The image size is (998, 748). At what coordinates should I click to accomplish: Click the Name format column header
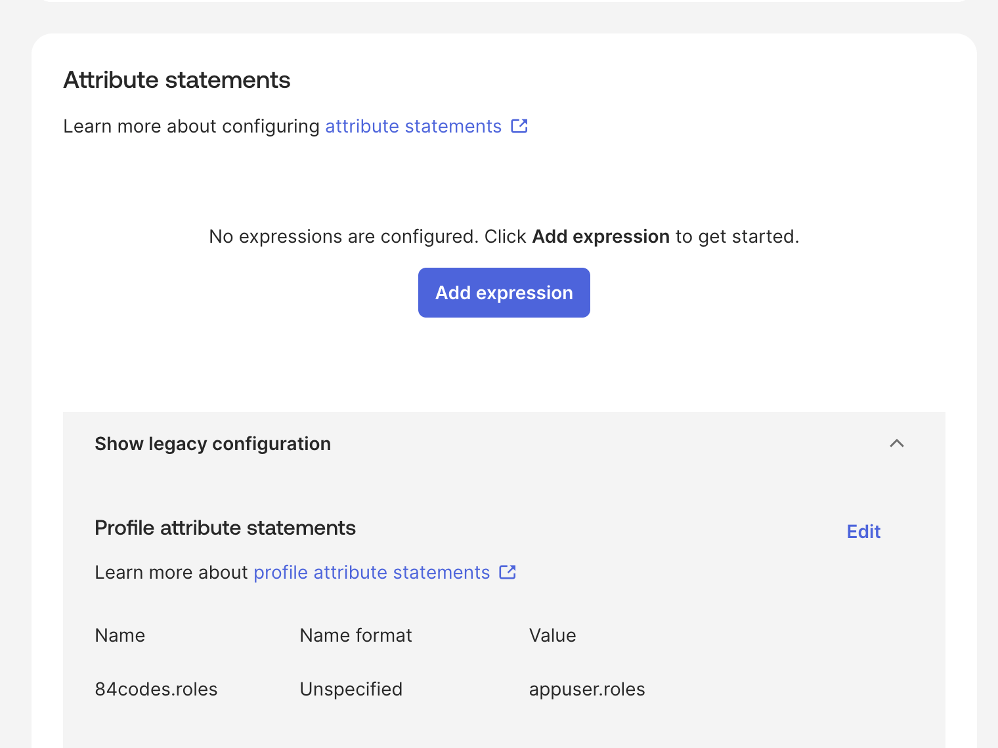[x=355, y=635]
